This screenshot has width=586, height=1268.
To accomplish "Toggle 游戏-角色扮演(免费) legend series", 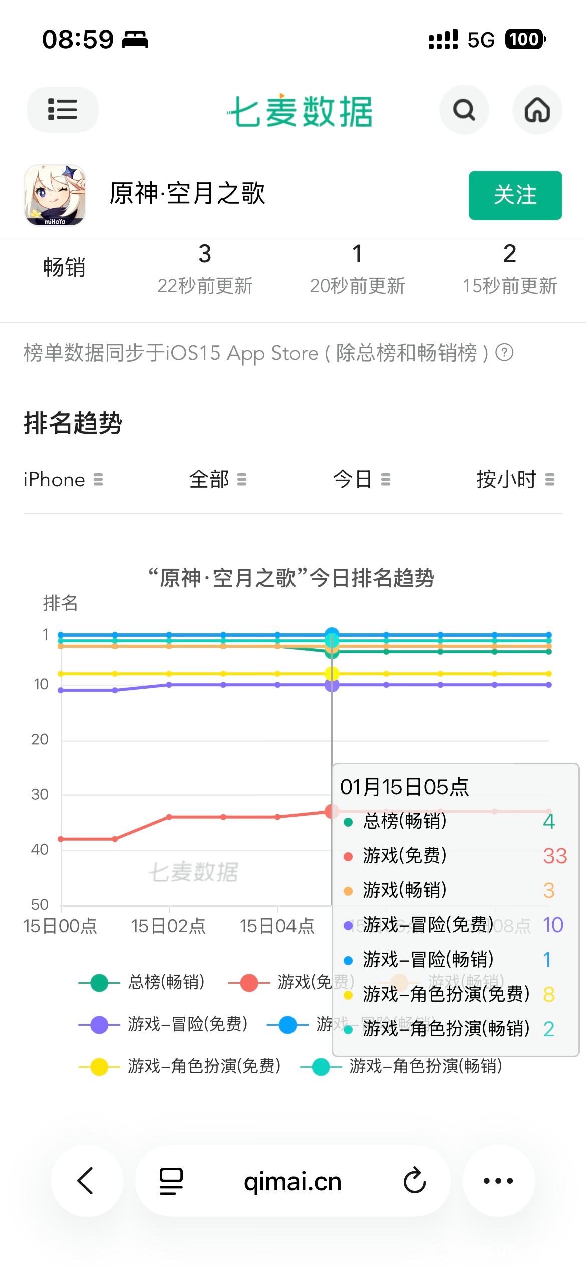I will click(x=180, y=1066).
